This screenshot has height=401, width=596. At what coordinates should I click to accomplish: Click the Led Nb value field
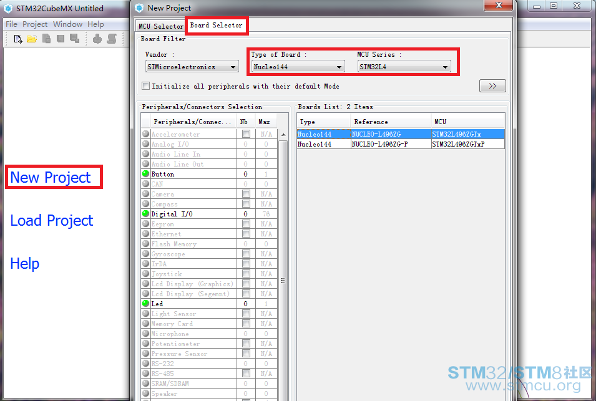click(x=245, y=304)
